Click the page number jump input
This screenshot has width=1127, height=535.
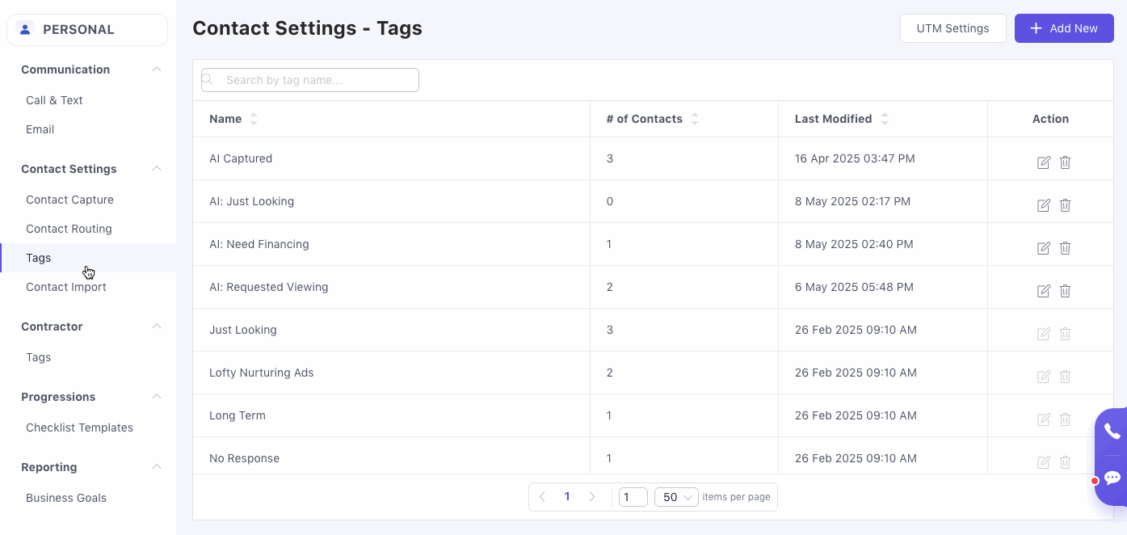tap(633, 497)
